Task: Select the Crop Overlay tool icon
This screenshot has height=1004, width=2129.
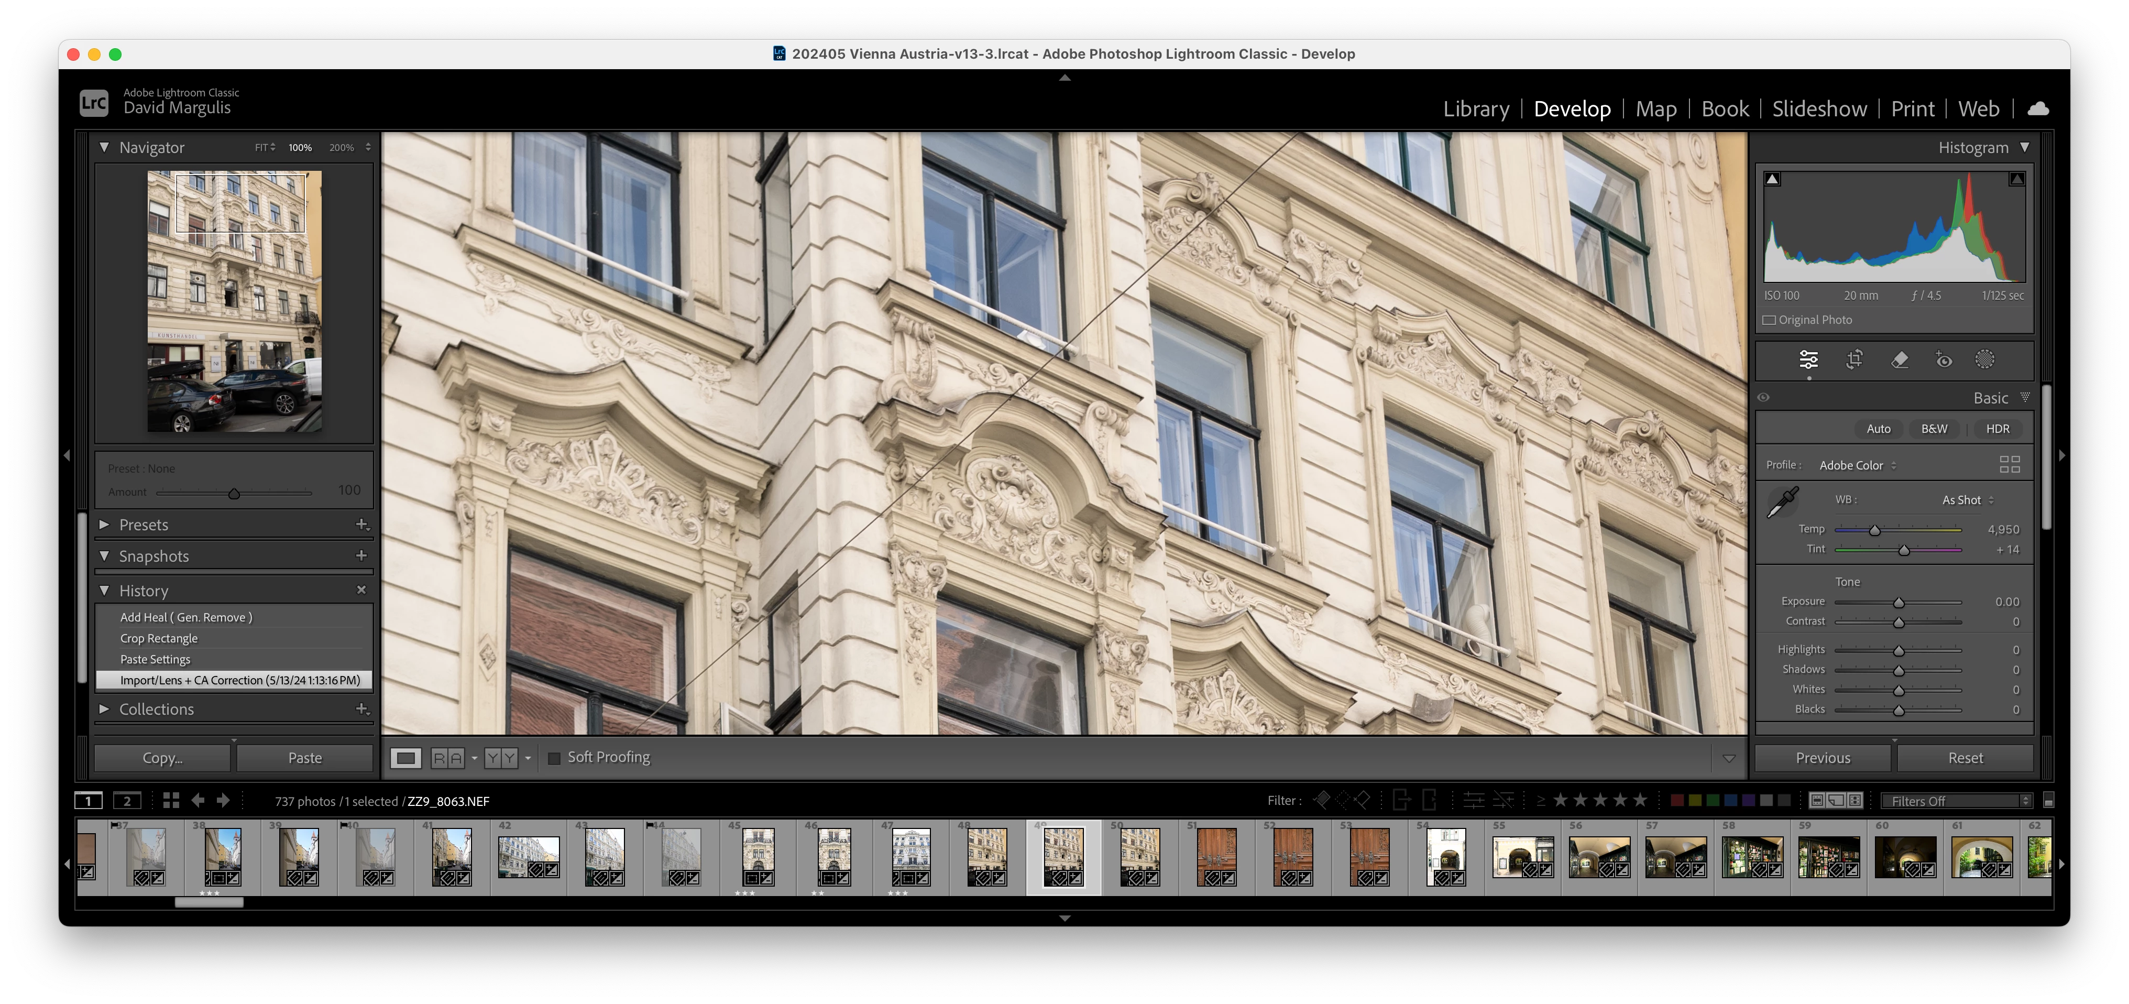Action: point(1854,359)
